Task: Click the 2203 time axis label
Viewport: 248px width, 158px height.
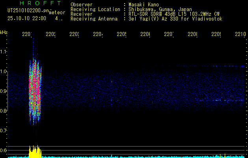Action: (x=75, y=34)
